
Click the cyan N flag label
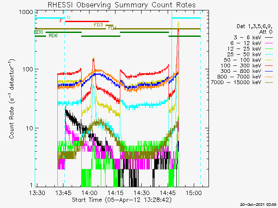(69, 17)
